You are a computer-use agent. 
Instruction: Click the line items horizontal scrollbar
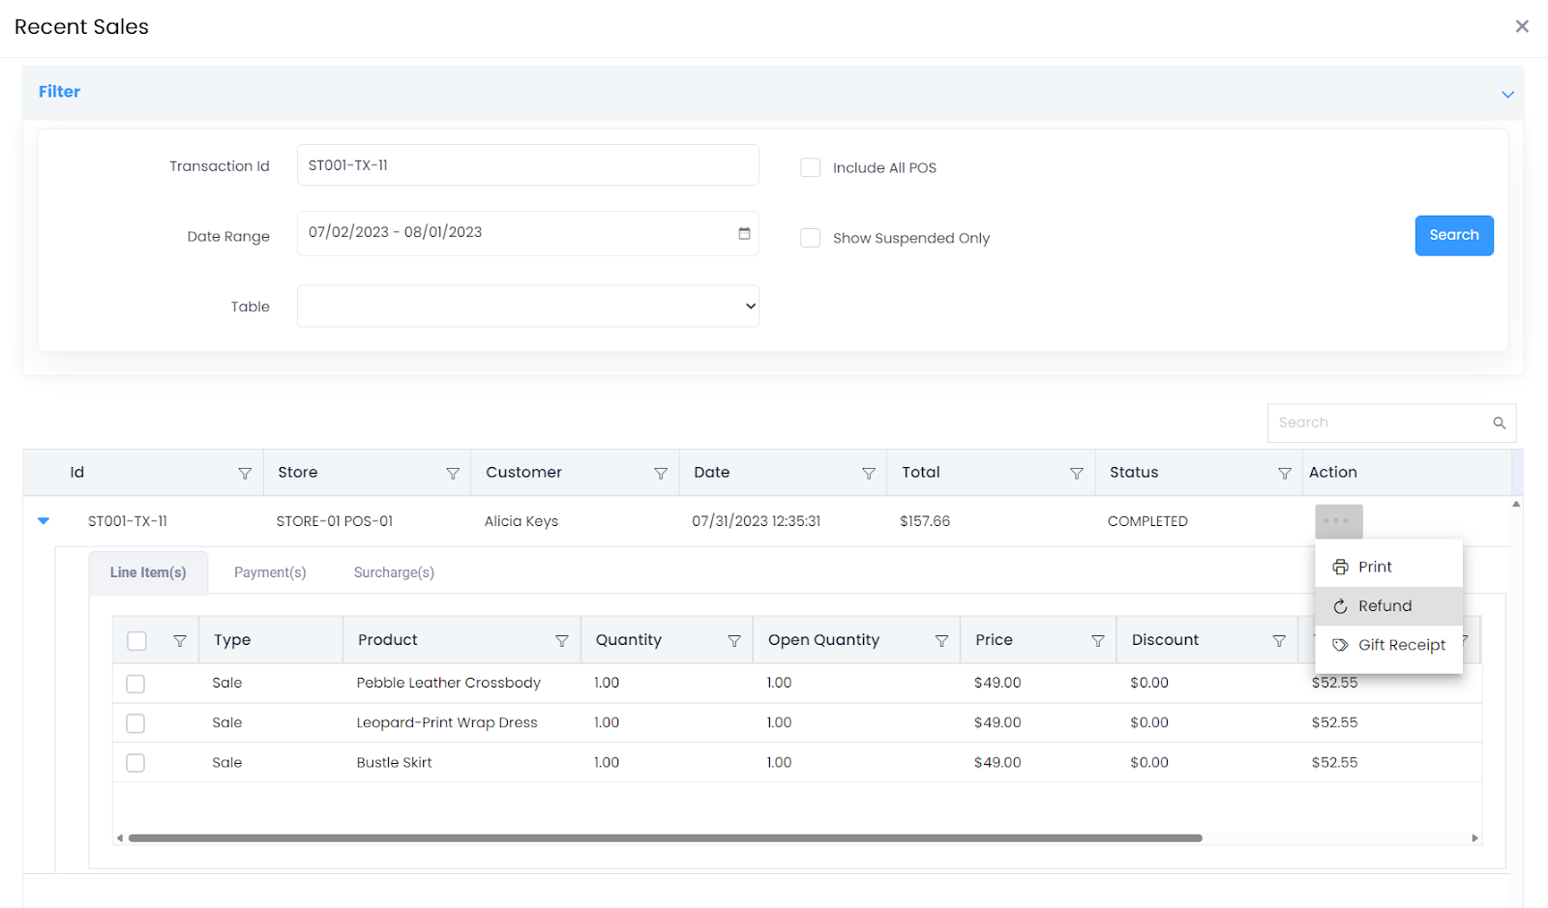(x=665, y=838)
